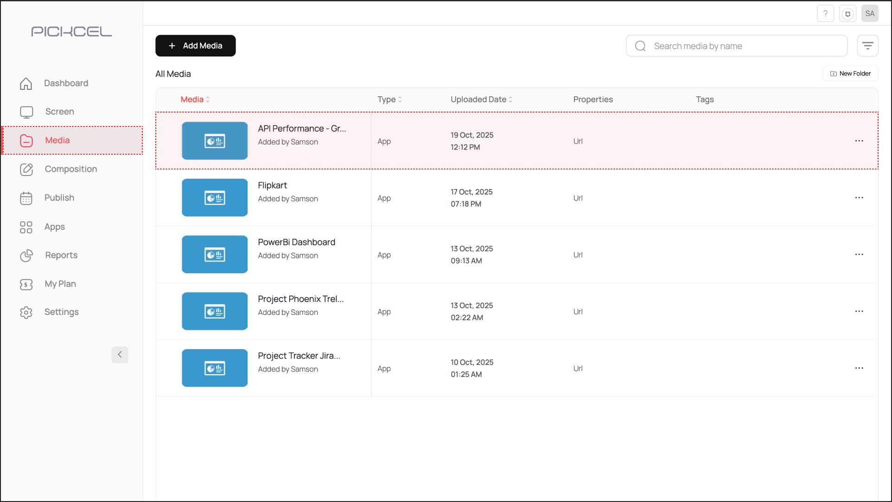
Task: Open the notifications bell icon
Action: (x=847, y=13)
